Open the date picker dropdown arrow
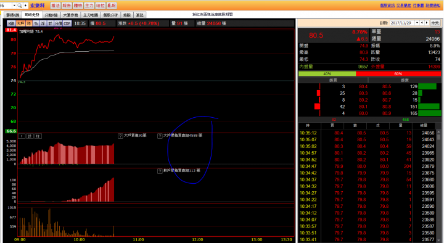Screen dimensions: 444x243 click(417, 23)
